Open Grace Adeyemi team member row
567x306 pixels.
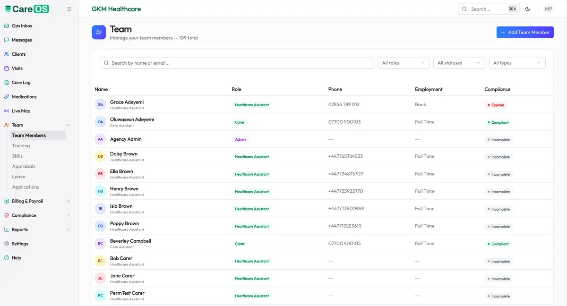coord(322,105)
